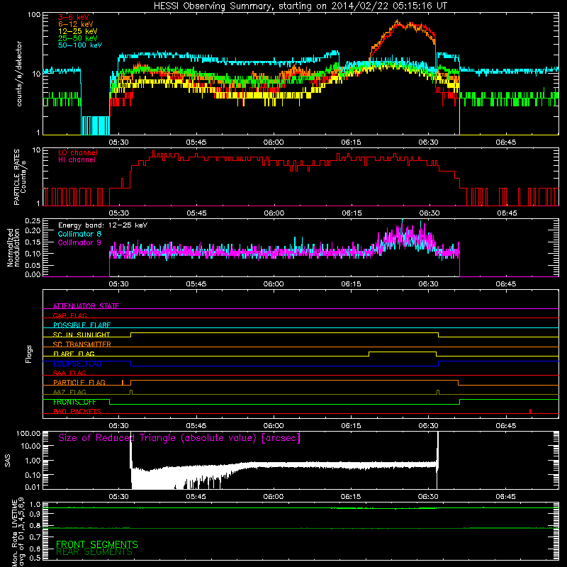This screenshot has width=567, height=567.
Task: Click the Flags axis label
Action: pyautogui.click(x=29, y=354)
